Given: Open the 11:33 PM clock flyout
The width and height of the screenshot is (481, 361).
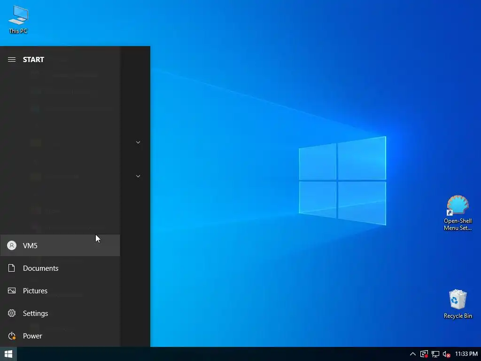Looking at the screenshot, I should point(466,354).
